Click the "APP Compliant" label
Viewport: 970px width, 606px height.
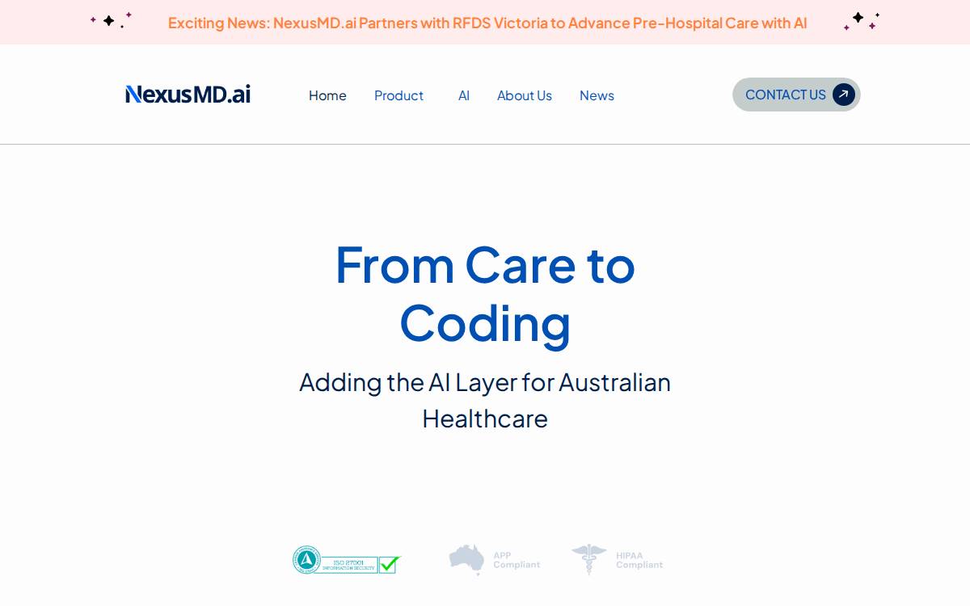517,560
